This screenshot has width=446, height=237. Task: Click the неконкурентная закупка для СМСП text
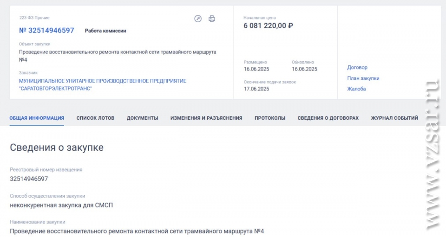(61, 205)
